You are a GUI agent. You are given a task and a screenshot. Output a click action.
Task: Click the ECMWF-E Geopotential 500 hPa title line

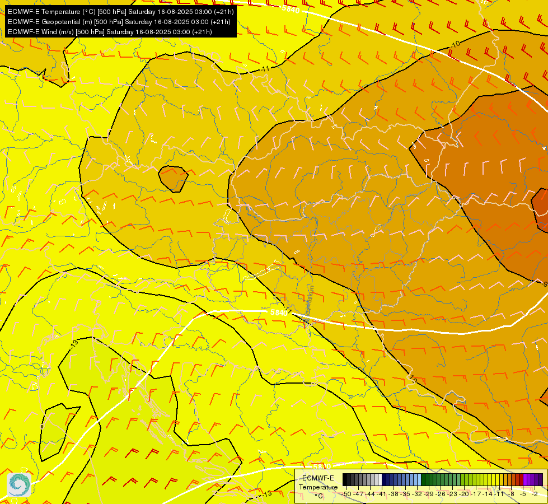click(119, 22)
